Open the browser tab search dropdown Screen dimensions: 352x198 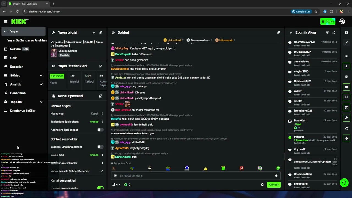[x=4, y=4]
